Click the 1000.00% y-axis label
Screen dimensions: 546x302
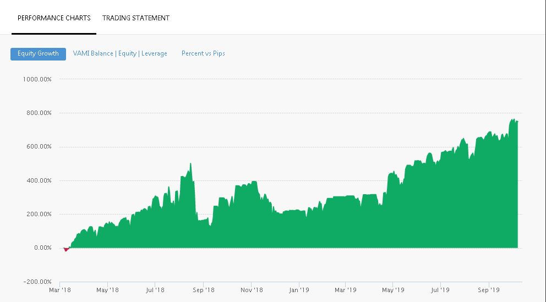37,79
